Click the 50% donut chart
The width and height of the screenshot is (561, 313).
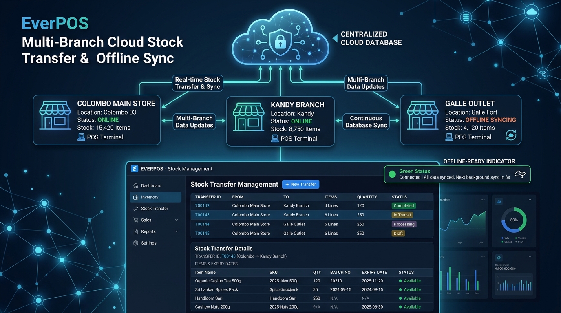(514, 220)
